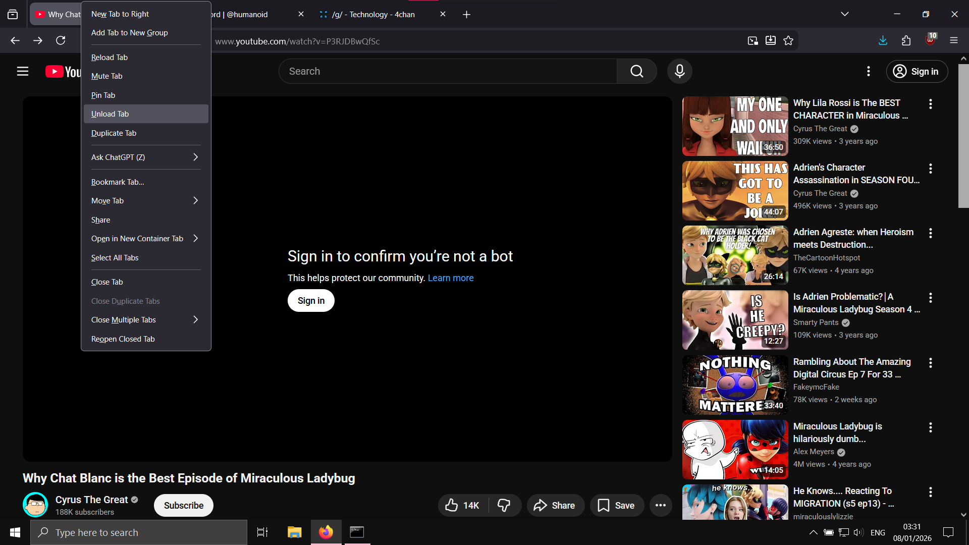The width and height of the screenshot is (969, 545).
Task: Open the YouTube three-dot settings icon
Action: (868, 71)
